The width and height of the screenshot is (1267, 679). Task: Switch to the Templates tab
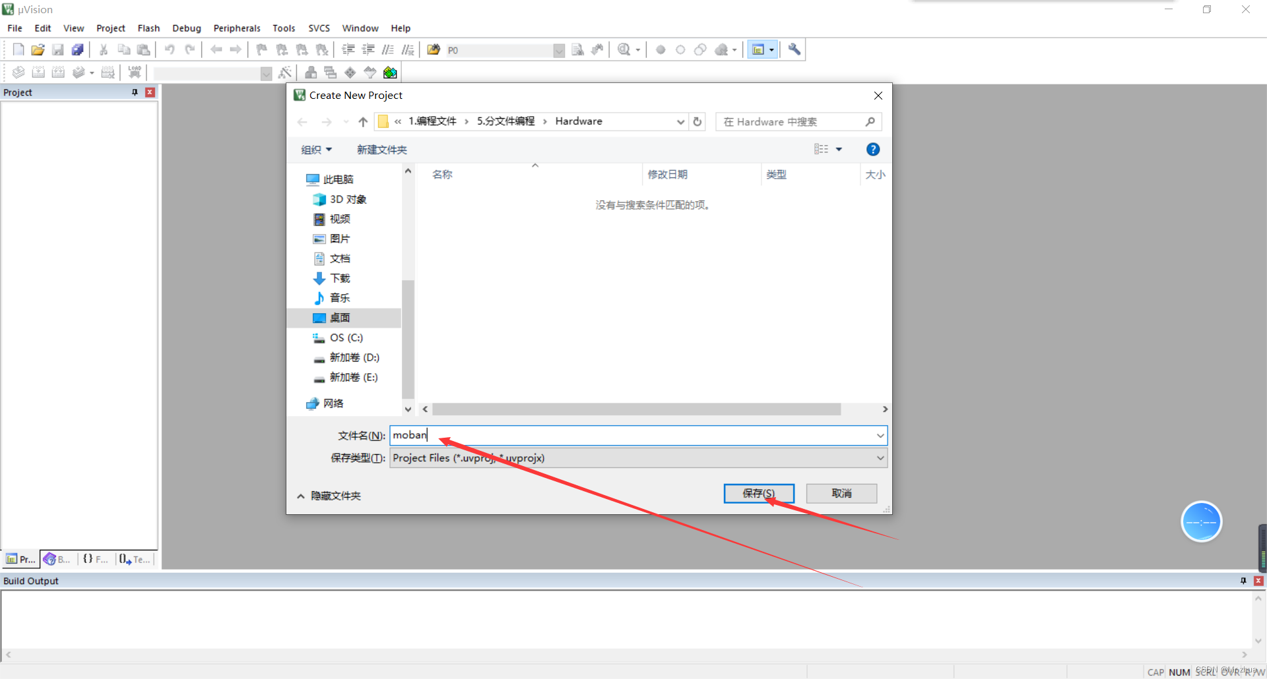pos(135,559)
